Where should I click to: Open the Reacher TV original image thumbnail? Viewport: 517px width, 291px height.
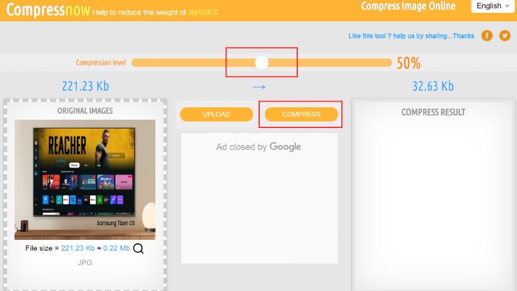point(85,180)
